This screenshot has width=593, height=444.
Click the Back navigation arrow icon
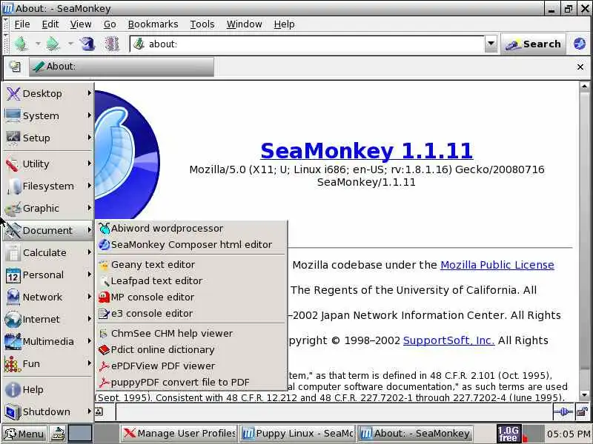point(21,44)
